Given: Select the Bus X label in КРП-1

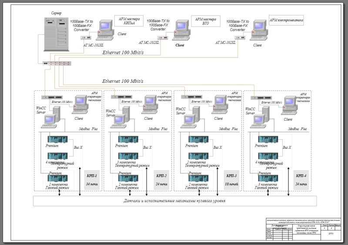Looking at the screenshot, I should coord(78,147).
